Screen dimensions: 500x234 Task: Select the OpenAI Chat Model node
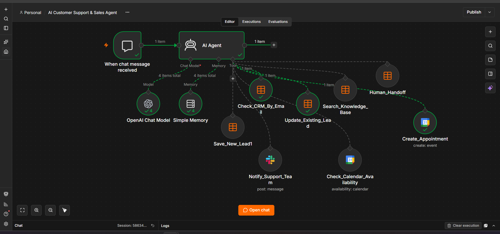(148, 104)
